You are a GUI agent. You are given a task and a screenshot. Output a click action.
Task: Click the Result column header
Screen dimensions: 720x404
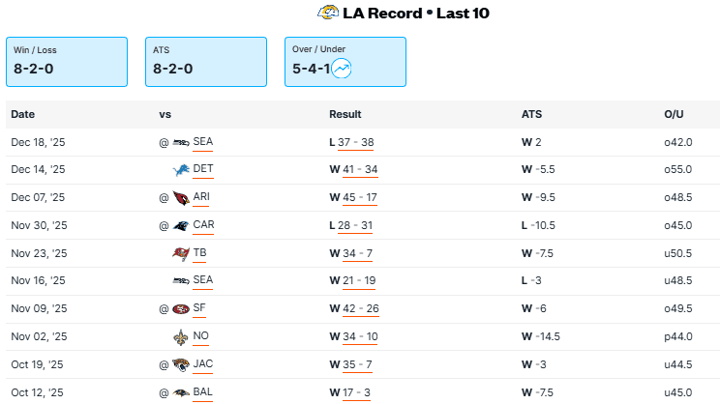(345, 114)
